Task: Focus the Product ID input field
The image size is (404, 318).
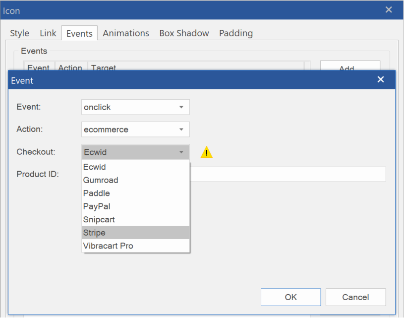Action: point(288,174)
